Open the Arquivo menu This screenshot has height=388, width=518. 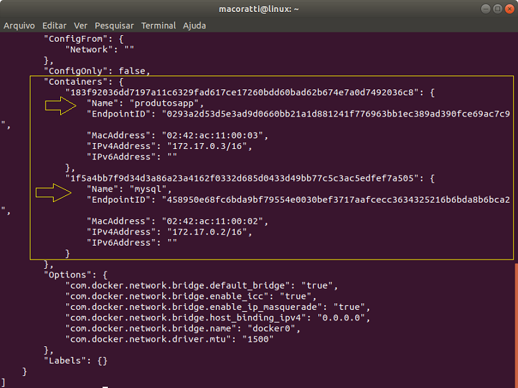click(x=20, y=25)
